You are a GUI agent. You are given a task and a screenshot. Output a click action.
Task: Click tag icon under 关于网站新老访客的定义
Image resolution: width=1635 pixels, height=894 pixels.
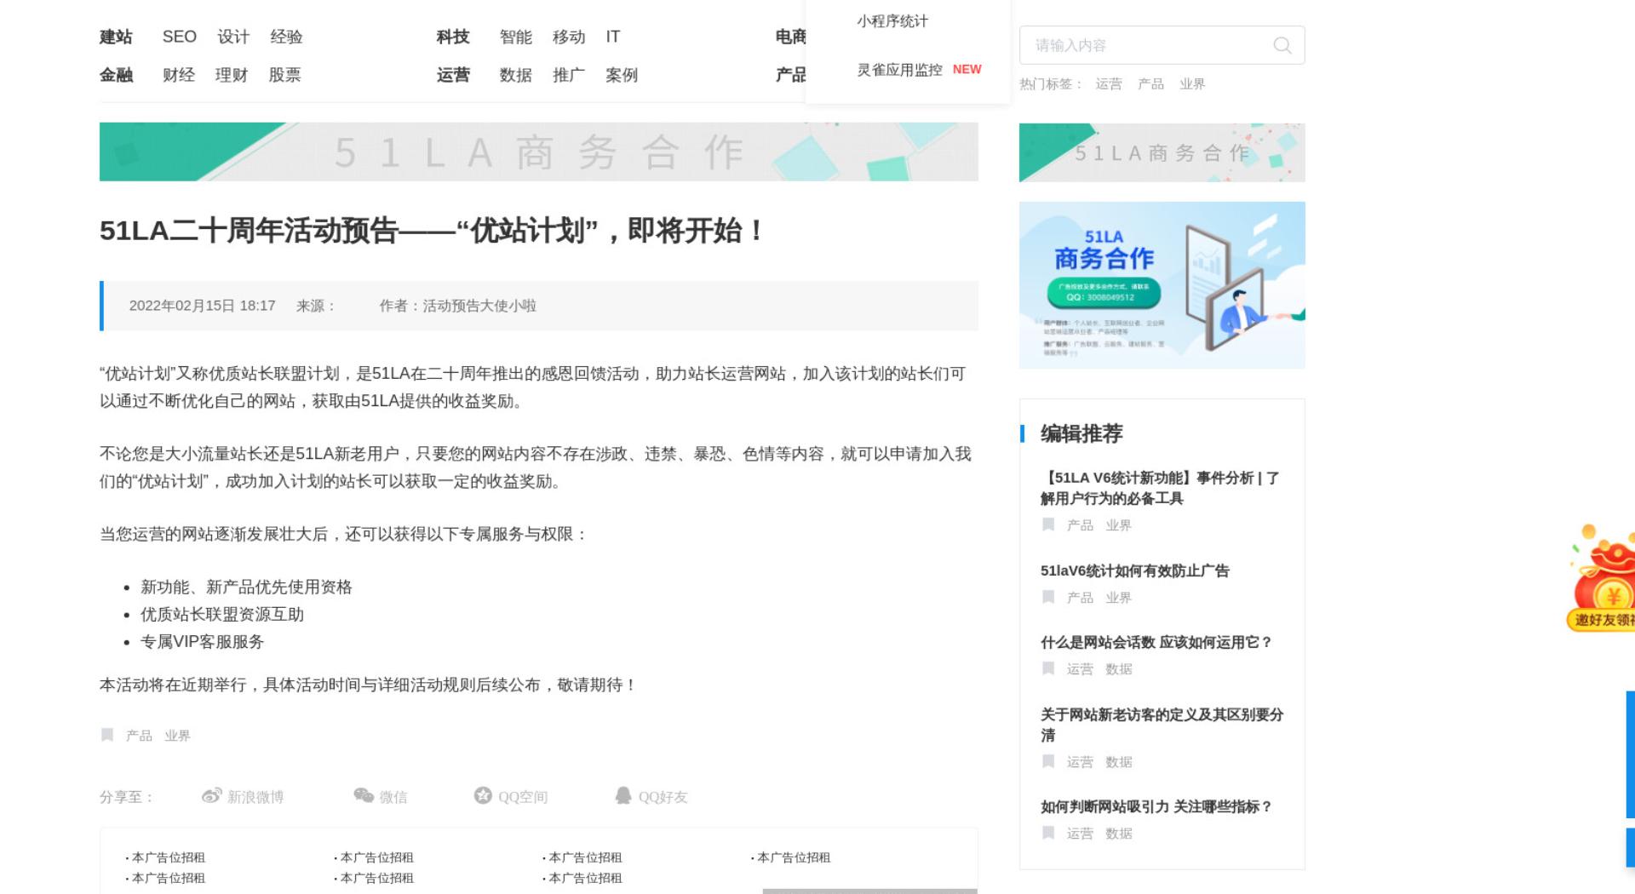coord(1048,761)
